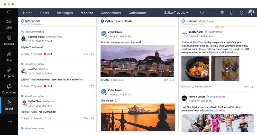257x135 pixels.
Task: Open @lonelyplanet profile handle
Action: (x=215, y=32)
